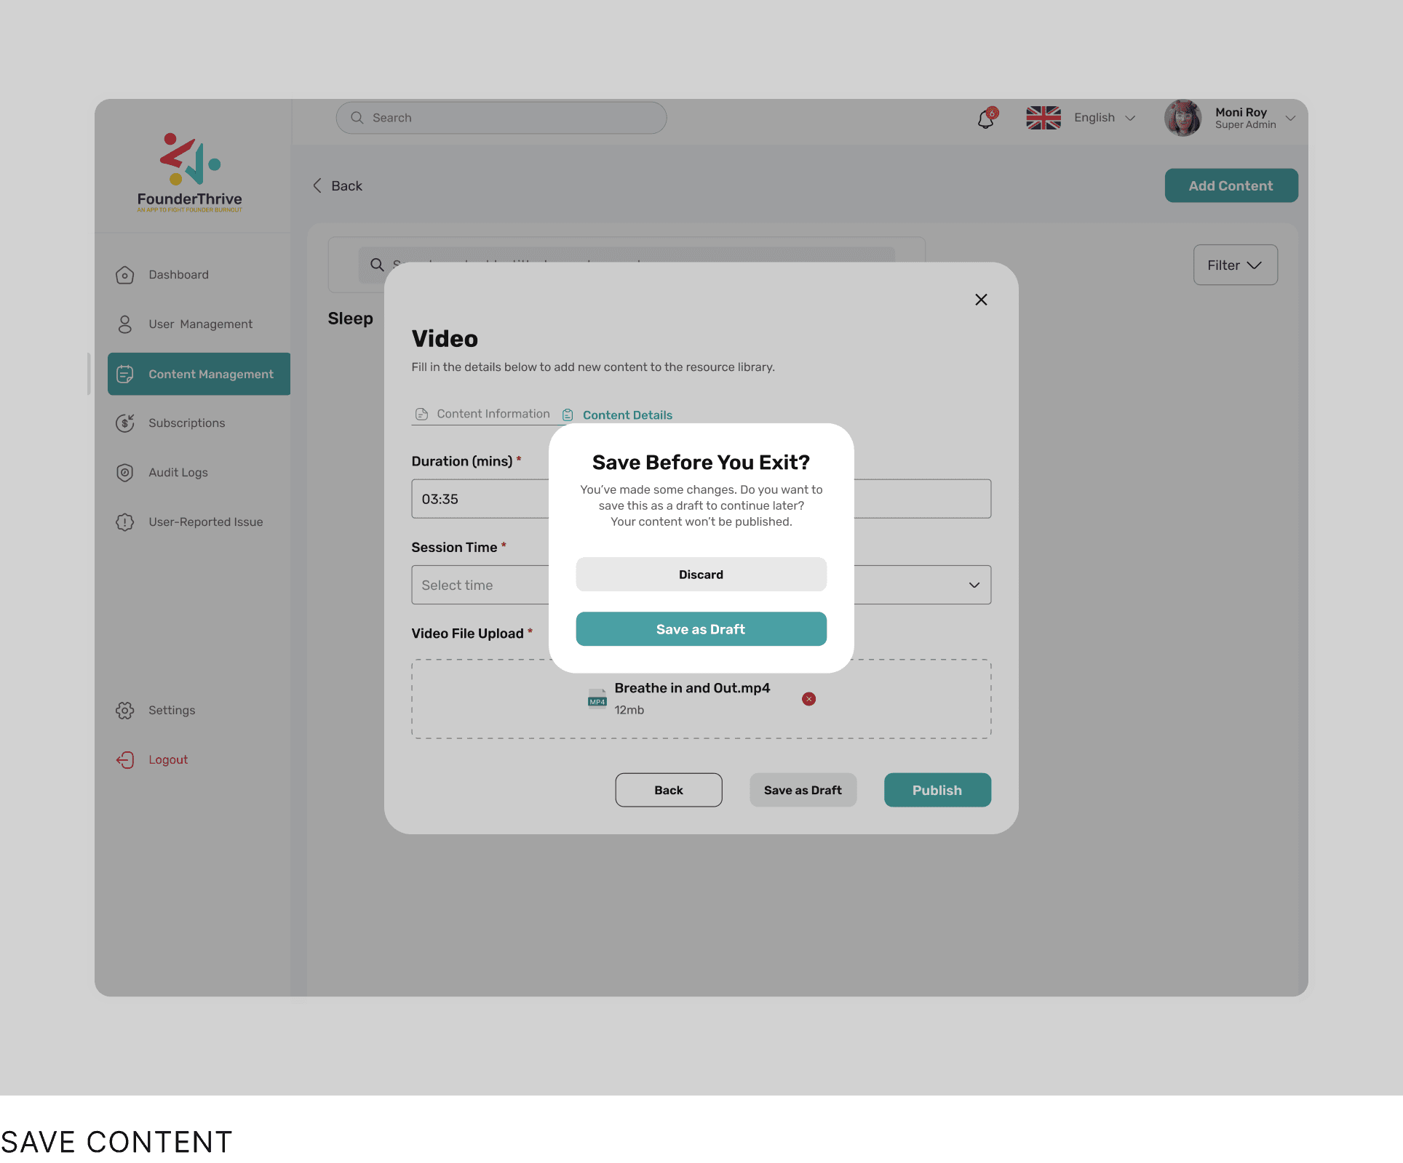The image size is (1403, 1163).
Task: Open Dashboard from the sidebar
Action: (x=178, y=275)
